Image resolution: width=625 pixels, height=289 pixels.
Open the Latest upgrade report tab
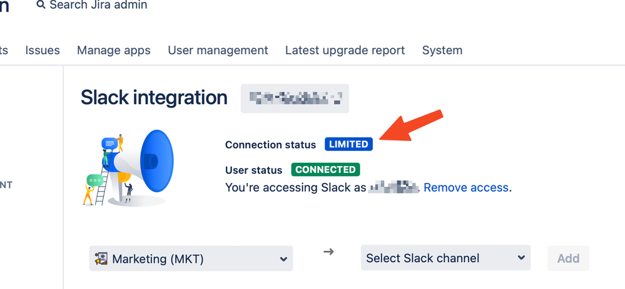[x=345, y=50]
